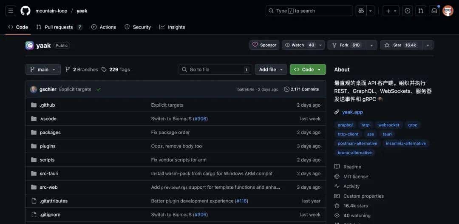Open the green Code dropdown button
This screenshot has width=459, height=224.
(308, 69)
